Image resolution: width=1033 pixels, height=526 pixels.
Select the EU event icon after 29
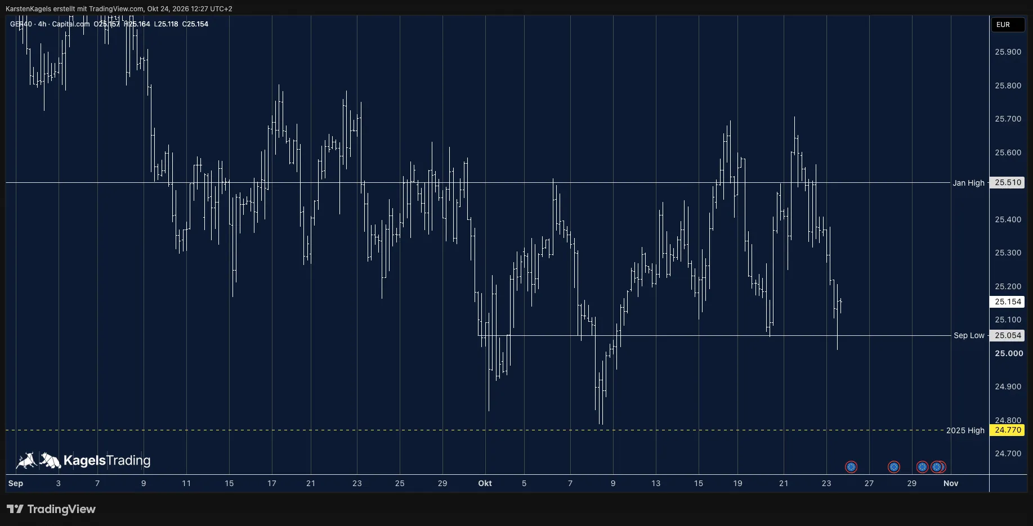pos(922,467)
